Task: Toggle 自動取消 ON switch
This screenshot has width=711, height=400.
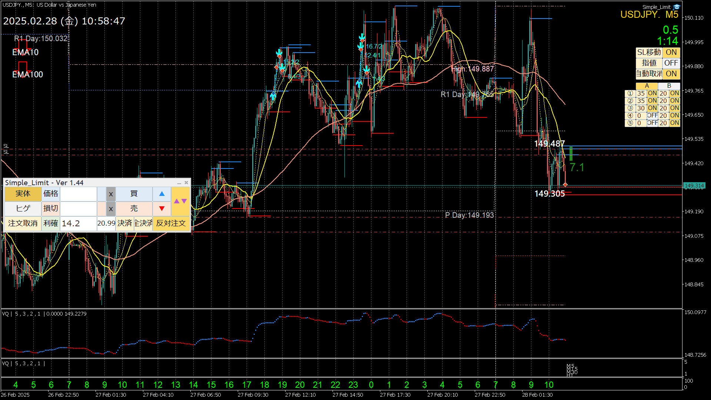Action: (671, 74)
